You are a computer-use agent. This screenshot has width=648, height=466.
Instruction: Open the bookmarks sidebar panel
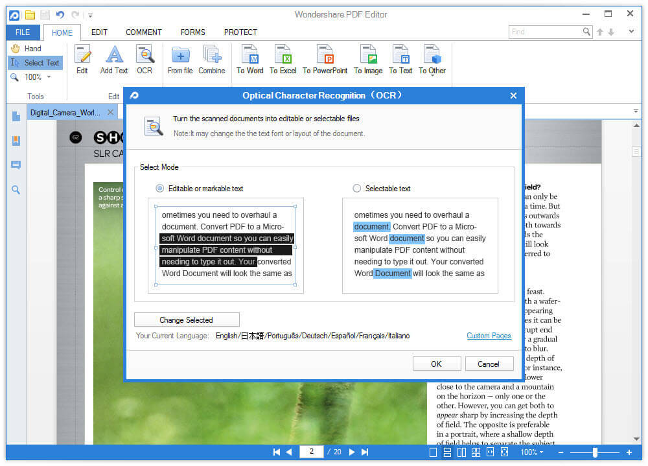(x=16, y=141)
